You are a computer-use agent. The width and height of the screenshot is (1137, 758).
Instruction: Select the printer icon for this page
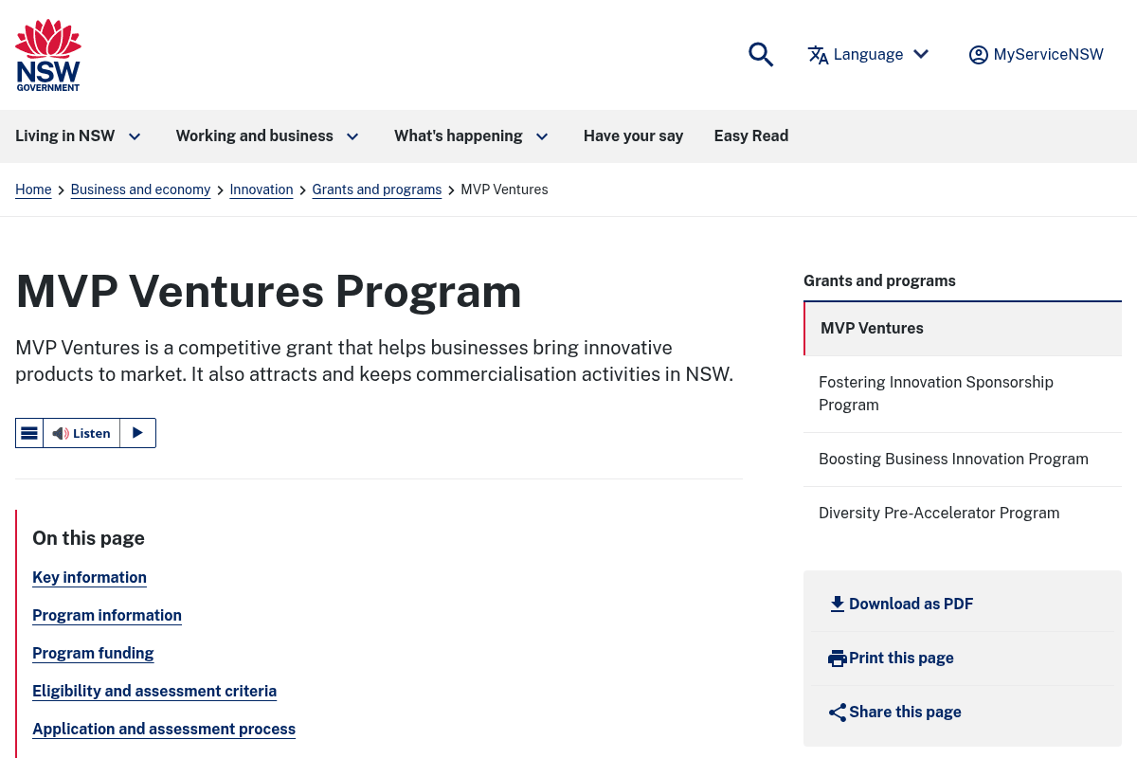pyautogui.click(x=838, y=658)
